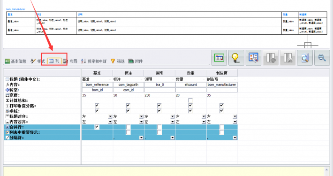Viewport: 333px width, 176px height.
Task: Open the preview document magnifier icon
Action: [x=305, y=58]
